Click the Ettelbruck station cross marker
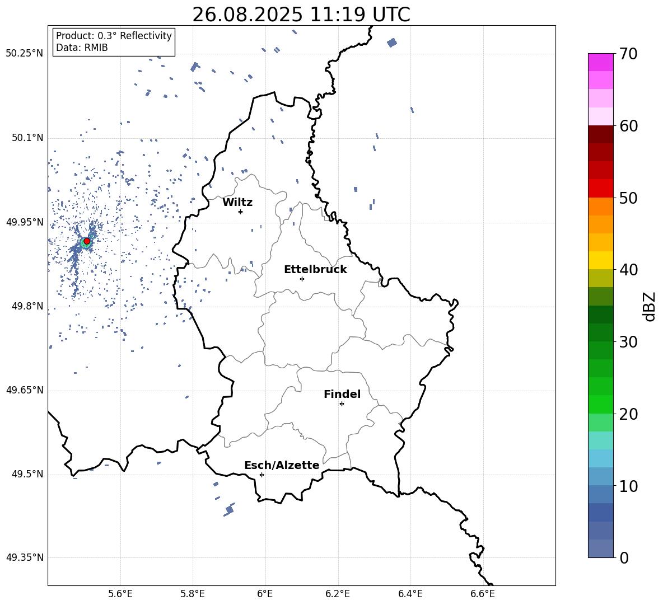663x605 pixels. [x=302, y=279]
